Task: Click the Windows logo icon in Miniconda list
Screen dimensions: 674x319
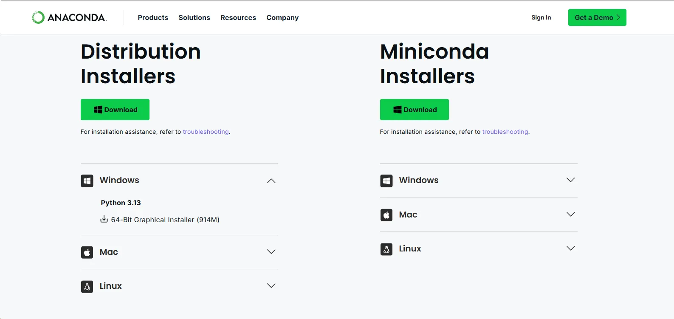Action: 386,181
